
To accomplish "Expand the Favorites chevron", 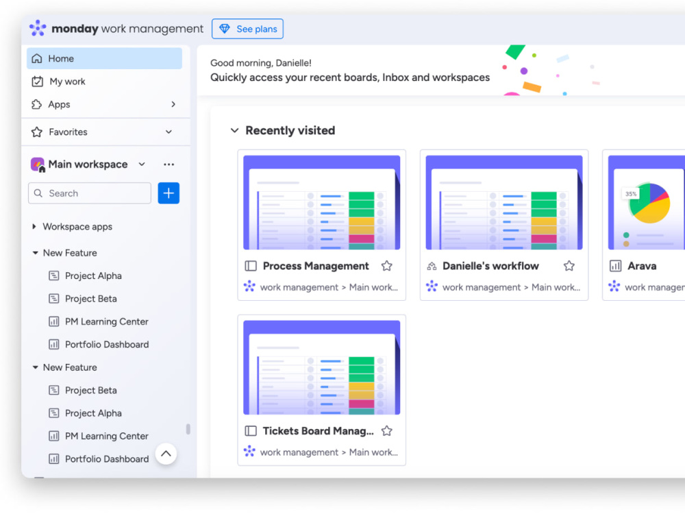I will click(169, 132).
